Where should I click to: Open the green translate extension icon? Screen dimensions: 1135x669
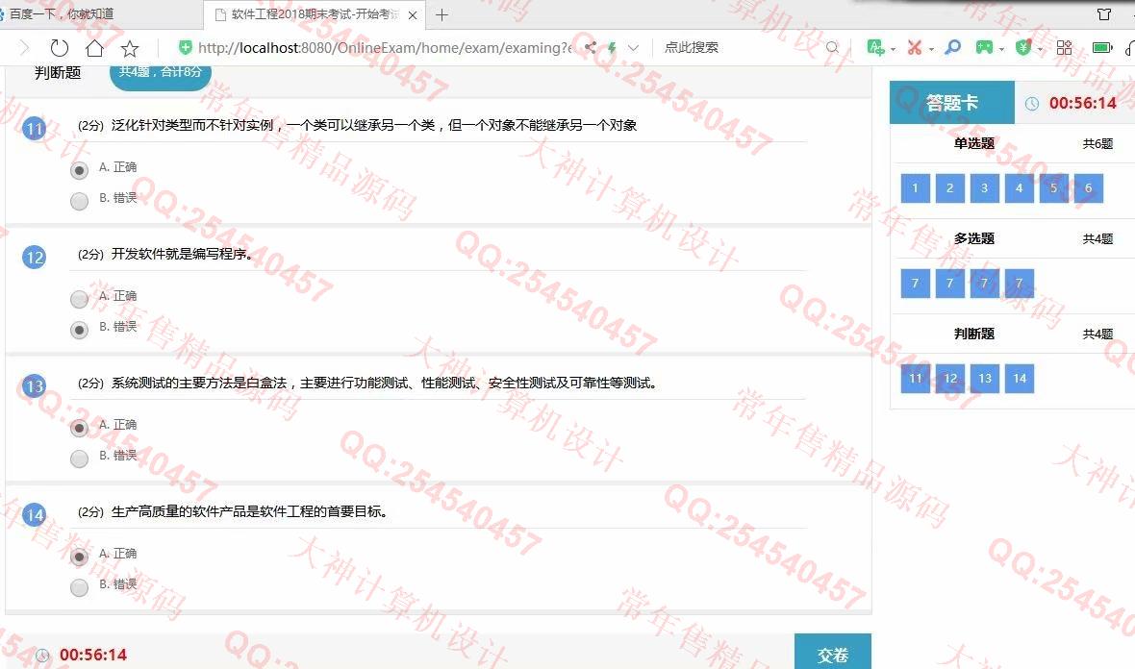pyautogui.click(x=875, y=48)
